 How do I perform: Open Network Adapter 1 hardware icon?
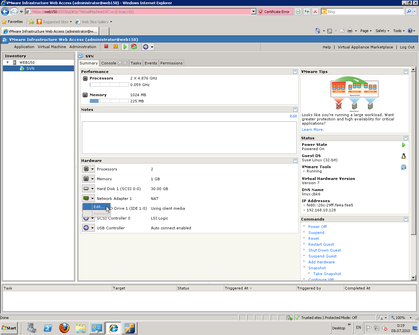coord(86,199)
